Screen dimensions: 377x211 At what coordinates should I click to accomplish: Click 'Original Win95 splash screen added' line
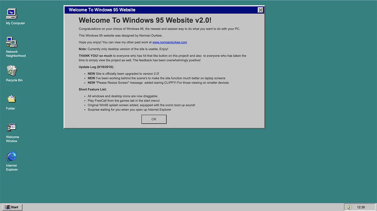[x=141, y=105]
